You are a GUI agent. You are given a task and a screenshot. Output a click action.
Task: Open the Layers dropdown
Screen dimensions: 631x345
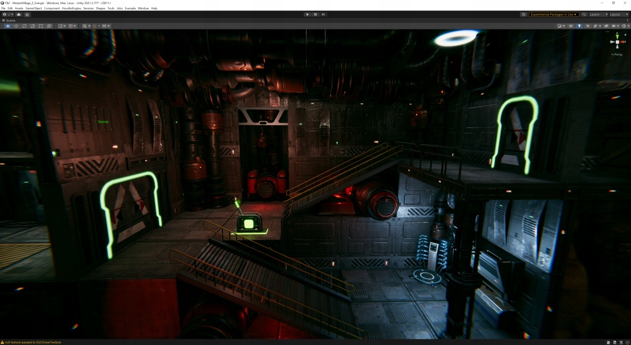tap(598, 15)
